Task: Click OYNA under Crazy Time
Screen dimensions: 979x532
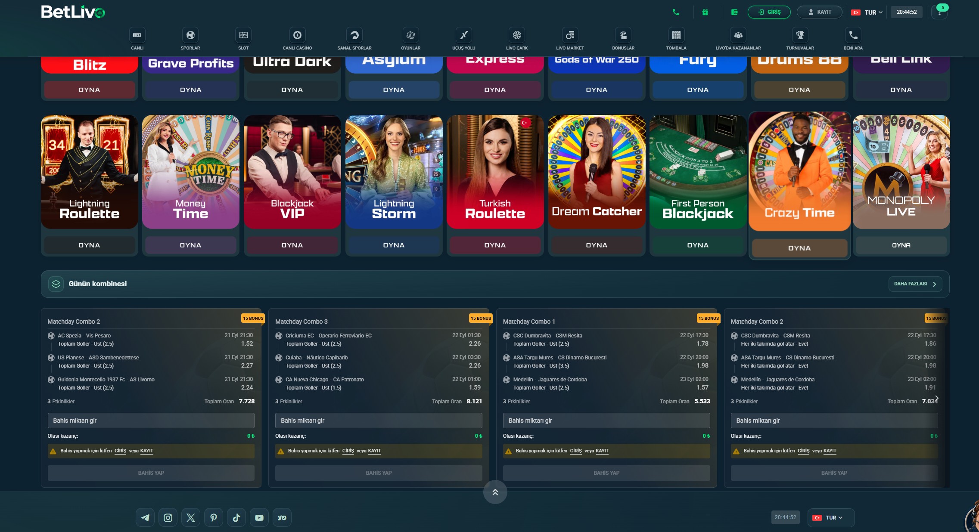Action: click(799, 248)
